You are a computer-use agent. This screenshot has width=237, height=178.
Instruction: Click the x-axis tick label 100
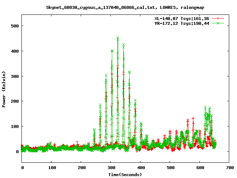click(52, 168)
